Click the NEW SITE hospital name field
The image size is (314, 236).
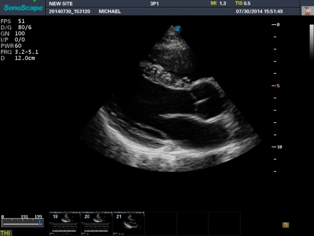point(61,4)
